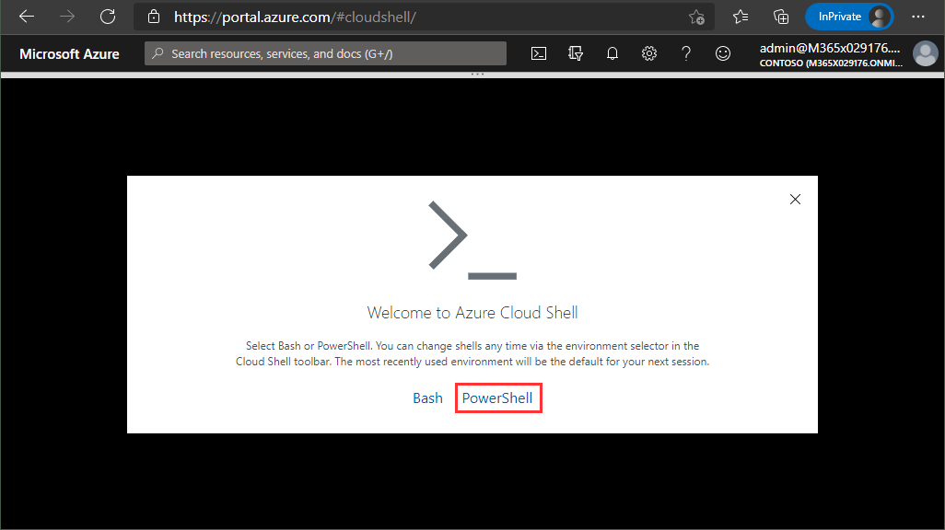
Task: Choose the Bash shell
Action: click(428, 398)
